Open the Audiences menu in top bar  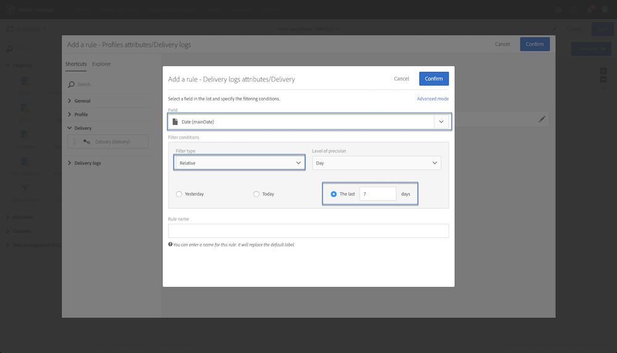(242, 10)
